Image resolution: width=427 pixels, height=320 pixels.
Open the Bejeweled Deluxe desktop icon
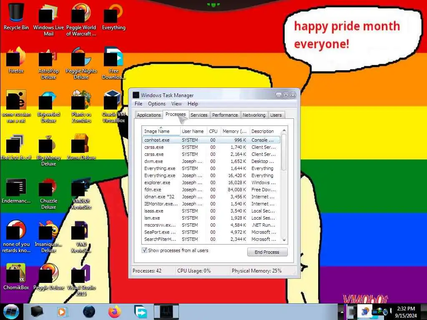(x=48, y=106)
